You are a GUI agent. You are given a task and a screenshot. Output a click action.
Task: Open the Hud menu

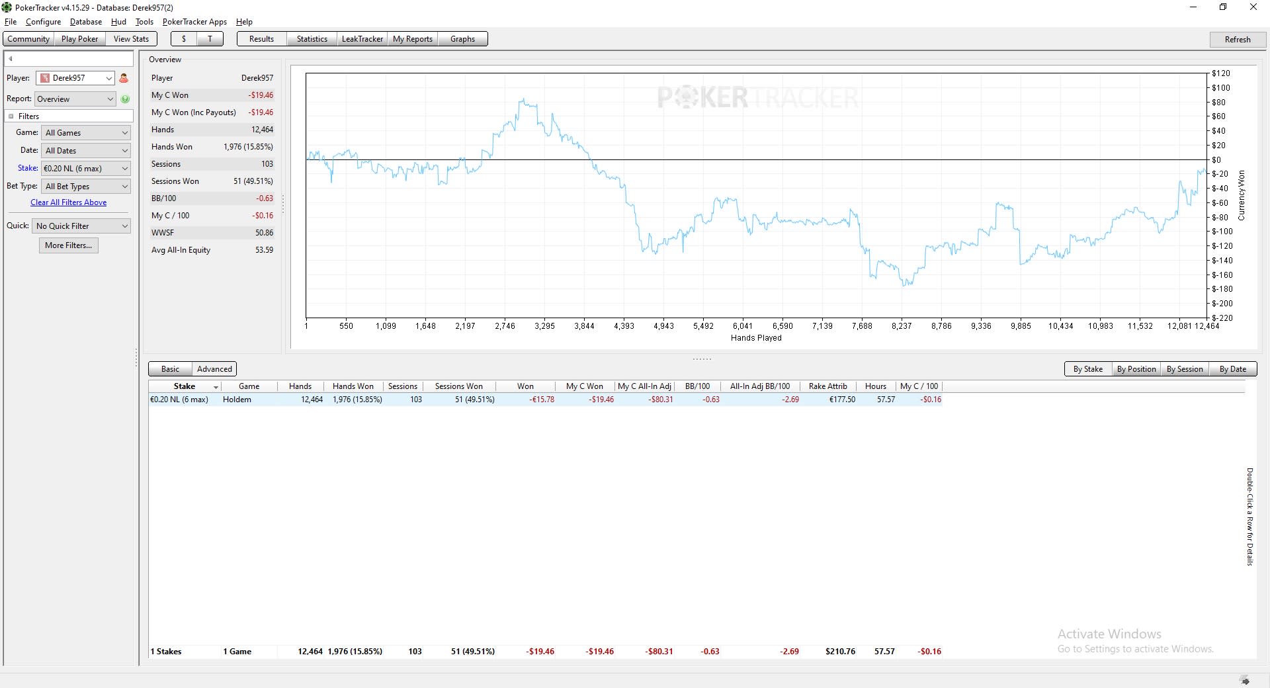(118, 22)
